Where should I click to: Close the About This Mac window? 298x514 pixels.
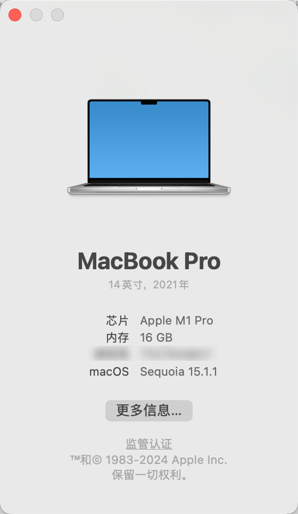[x=15, y=15]
